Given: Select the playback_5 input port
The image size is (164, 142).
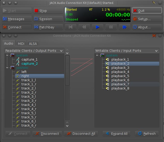Looking at the screenshot, I should 120,76.
